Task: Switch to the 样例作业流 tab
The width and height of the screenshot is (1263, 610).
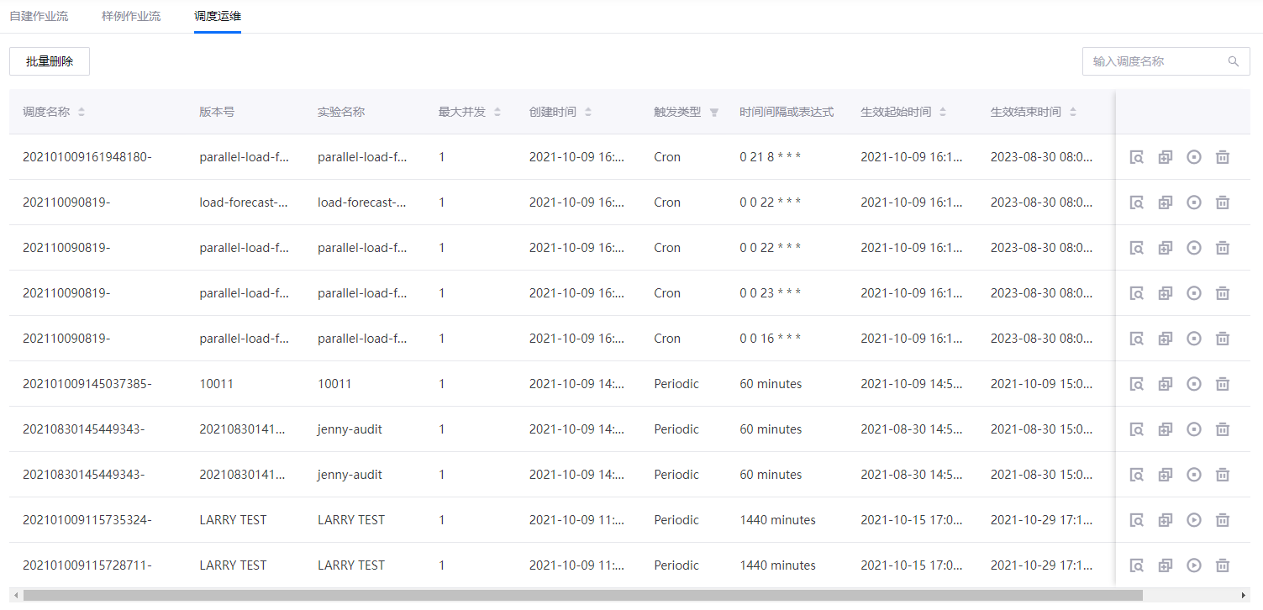Action: [x=131, y=16]
